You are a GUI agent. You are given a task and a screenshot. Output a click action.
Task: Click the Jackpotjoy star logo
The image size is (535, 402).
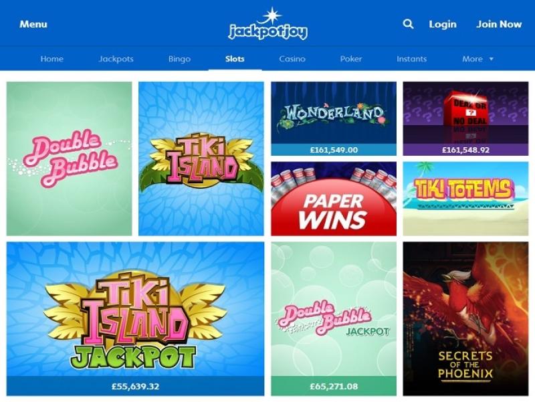268,24
